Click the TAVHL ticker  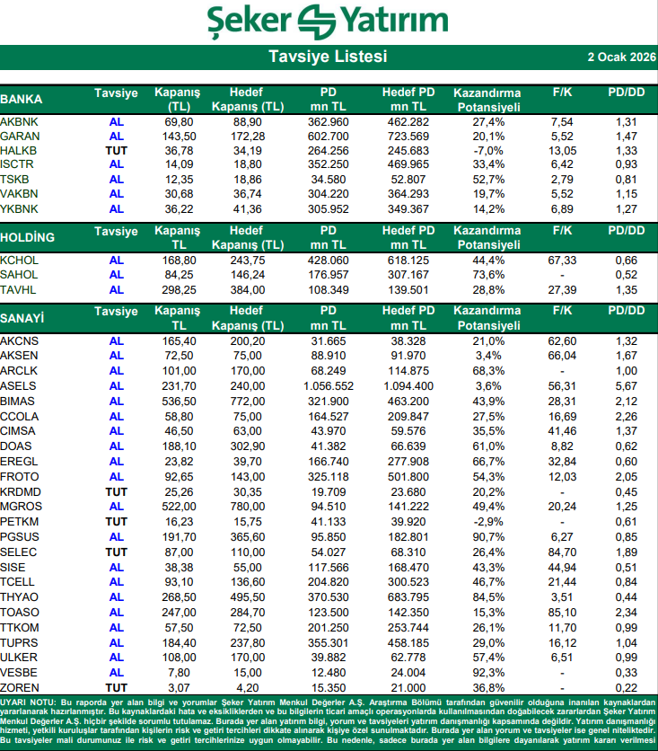point(19,289)
